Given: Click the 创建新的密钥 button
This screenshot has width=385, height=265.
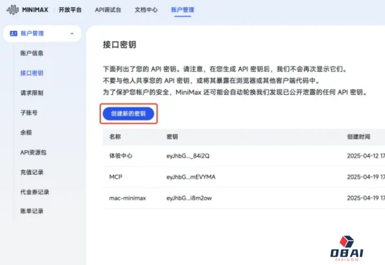Looking at the screenshot, I should (128, 114).
